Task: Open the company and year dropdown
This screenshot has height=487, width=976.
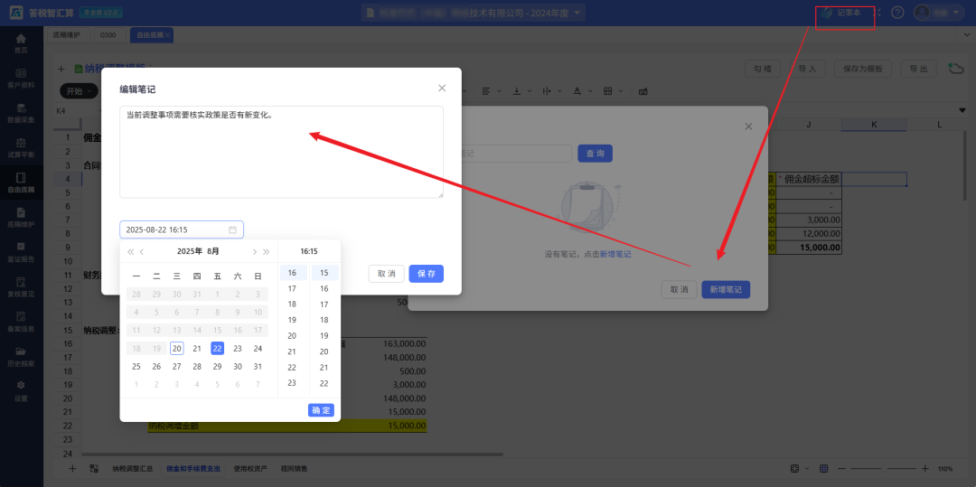Action: [474, 13]
